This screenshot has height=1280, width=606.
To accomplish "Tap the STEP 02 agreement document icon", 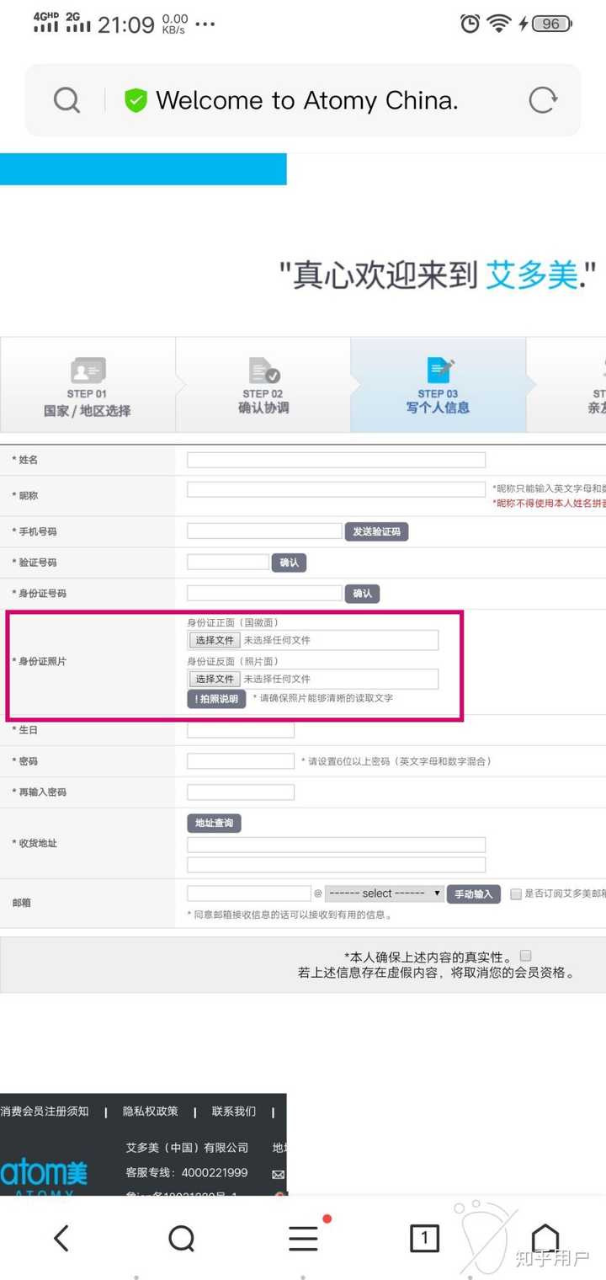I will pyautogui.click(x=263, y=371).
